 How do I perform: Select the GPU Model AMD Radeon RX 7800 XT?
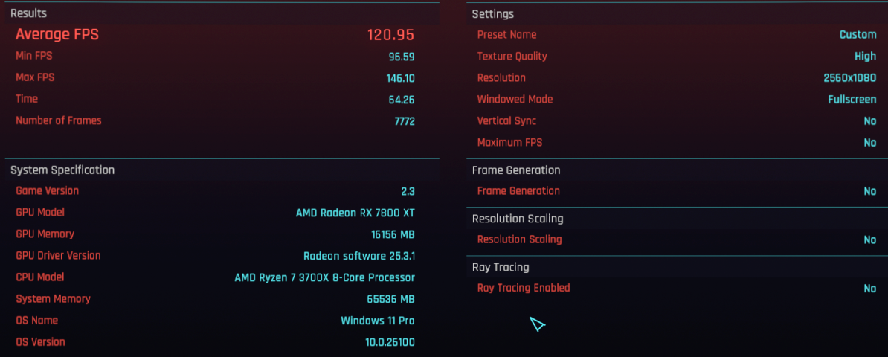pyautogui.click(x=355, y=213)
